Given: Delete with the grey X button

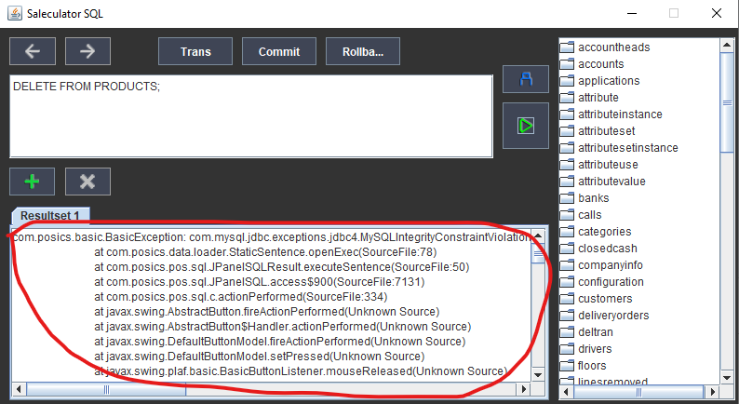Looking at the screenshot, I should tap(87, 182).
